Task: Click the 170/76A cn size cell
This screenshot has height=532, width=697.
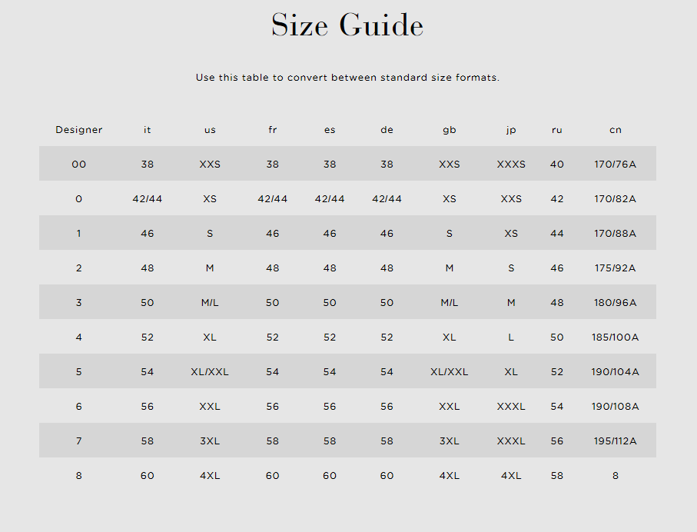Action: pyautogui.click(x=616, y=165)
